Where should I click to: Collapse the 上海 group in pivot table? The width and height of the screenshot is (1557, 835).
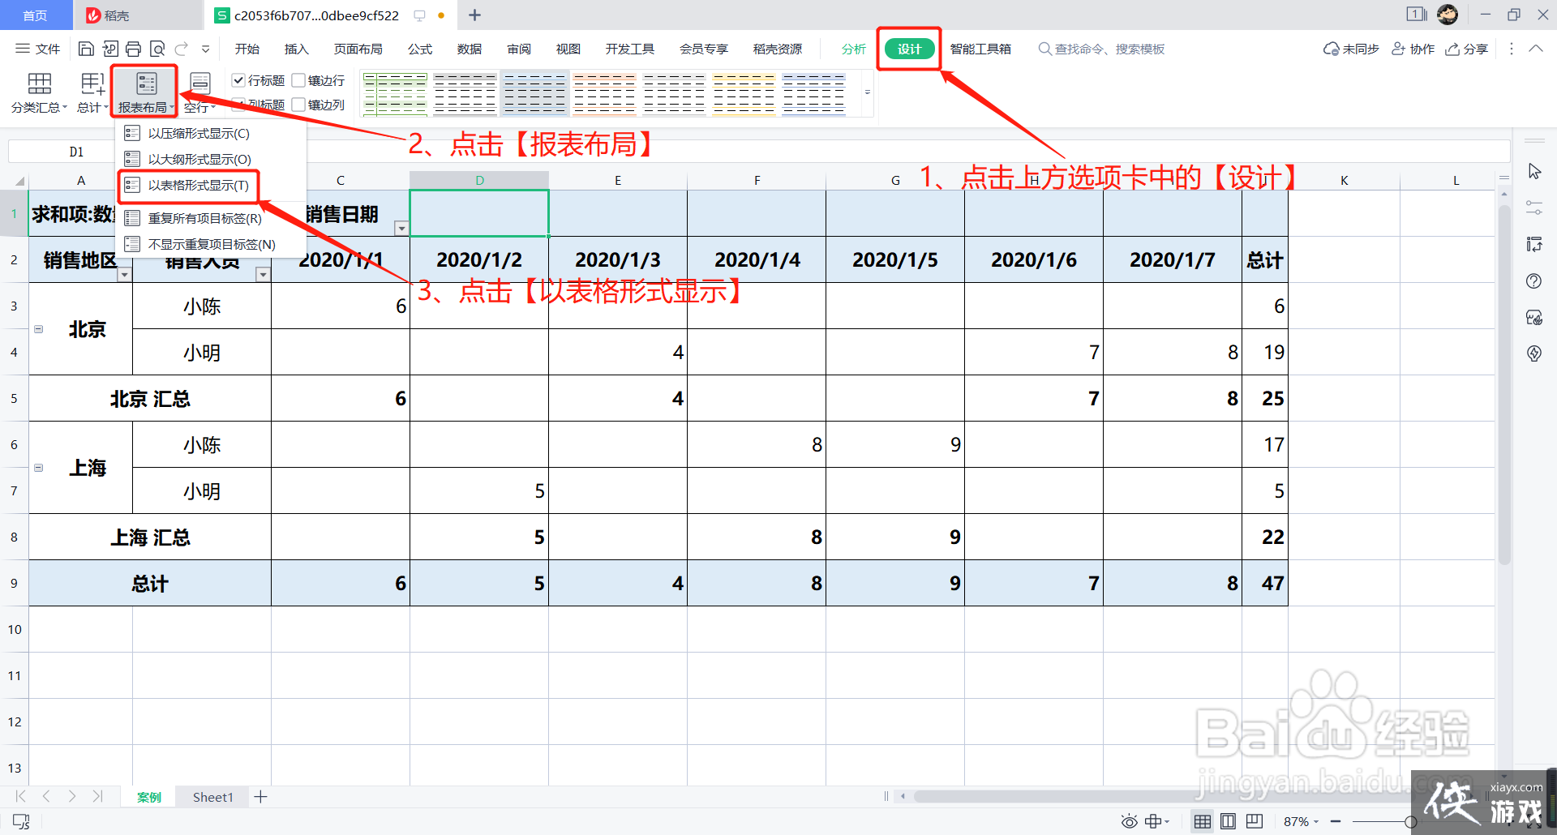38,468
